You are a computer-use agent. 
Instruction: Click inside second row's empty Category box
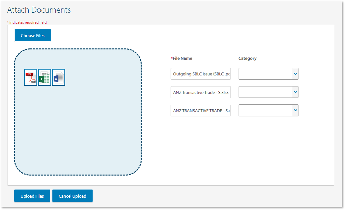[265, 92]
